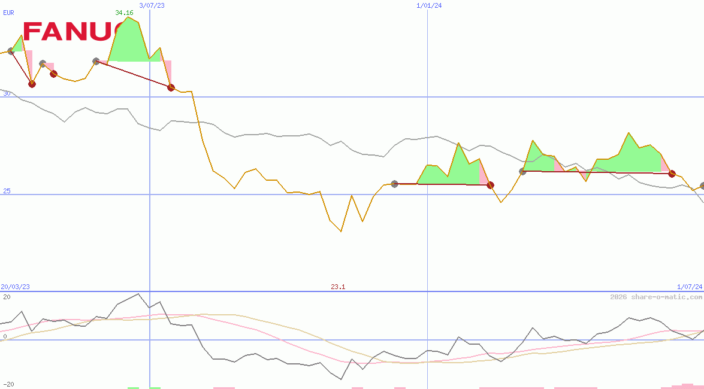Click the gray marker before the rightmost trendline
Screen dimensions: 704x389
pos(522,171)
